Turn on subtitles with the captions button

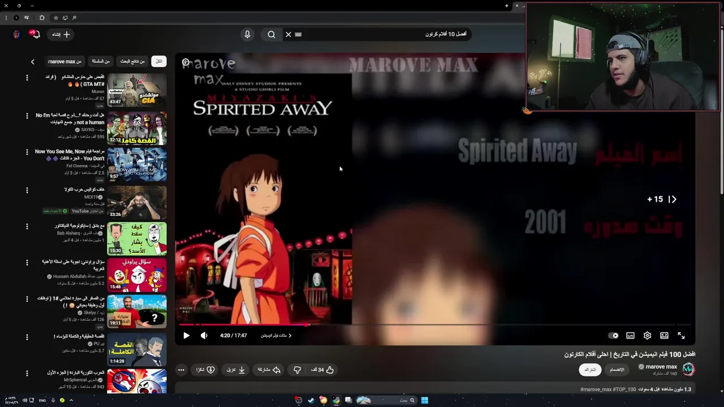coord(630,335)
